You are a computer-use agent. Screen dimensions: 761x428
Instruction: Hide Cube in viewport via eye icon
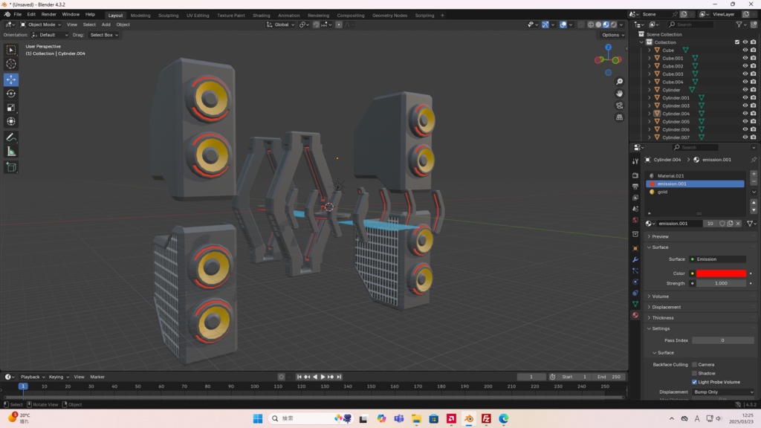[745, 50]
